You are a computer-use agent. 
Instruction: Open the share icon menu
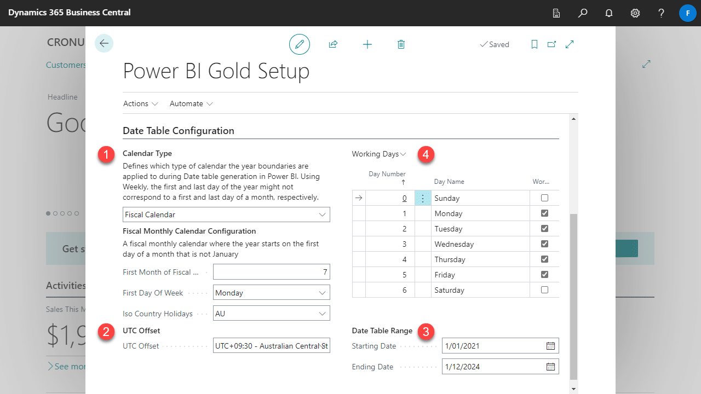[333, 44]
